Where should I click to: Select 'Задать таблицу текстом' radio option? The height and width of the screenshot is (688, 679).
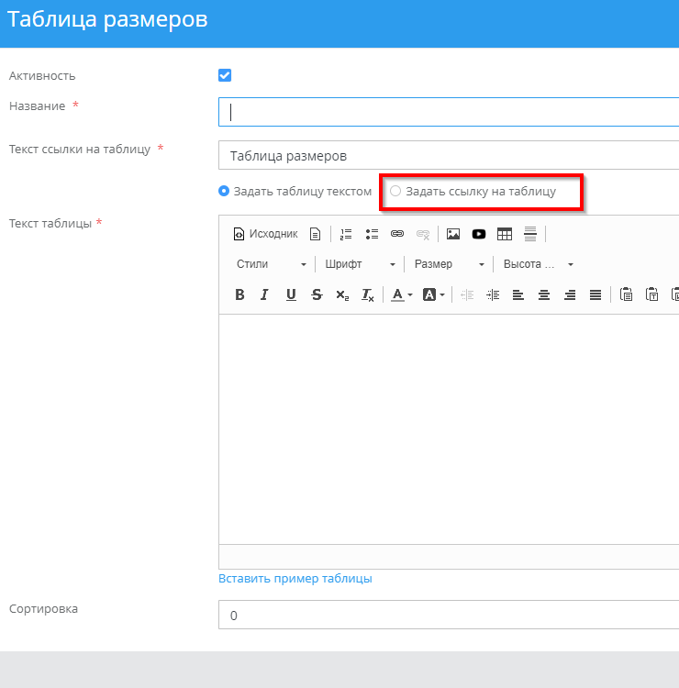point(224,192)
